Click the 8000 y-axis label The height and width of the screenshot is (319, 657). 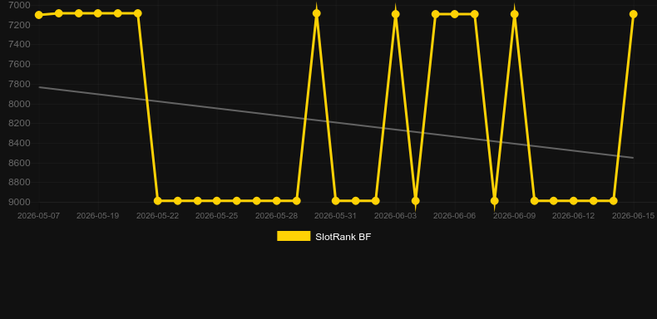point(19,104)
